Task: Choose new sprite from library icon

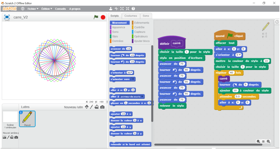Action: point(86,107)
